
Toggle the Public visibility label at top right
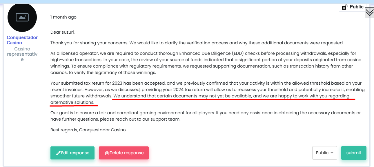tap(356, 7)
